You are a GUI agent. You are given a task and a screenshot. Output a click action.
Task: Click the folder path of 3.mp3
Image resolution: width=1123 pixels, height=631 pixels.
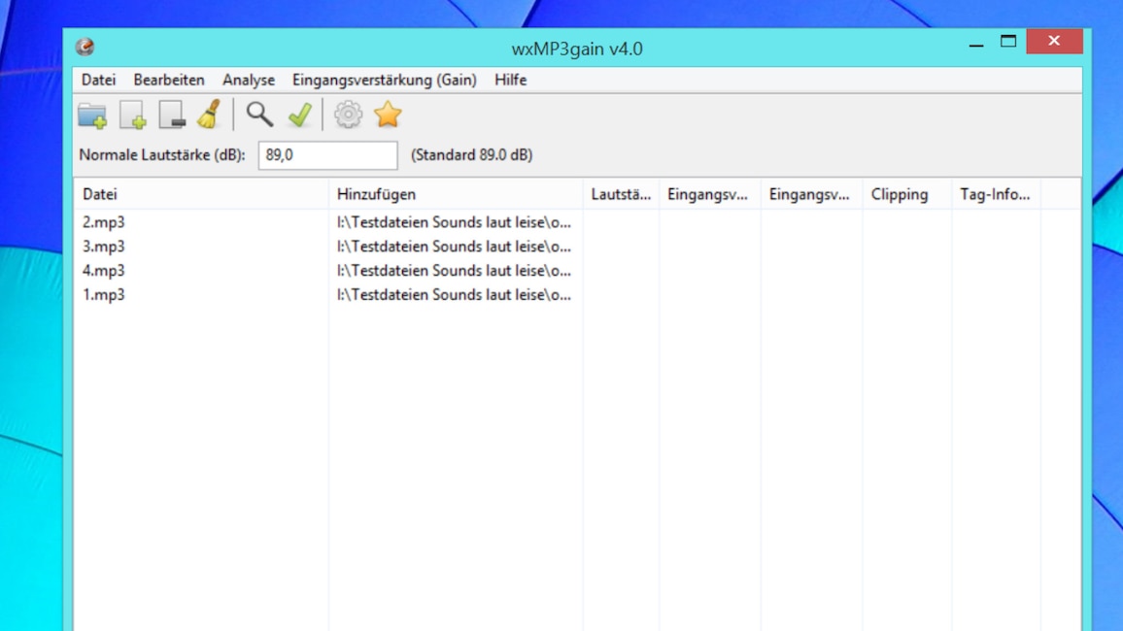[x=454, y=247]
